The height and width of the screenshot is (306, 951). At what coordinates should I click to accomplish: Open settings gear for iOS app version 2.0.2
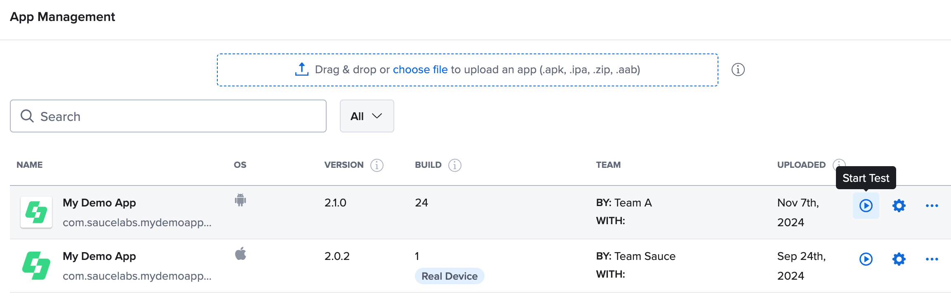(x=899, y=259)
